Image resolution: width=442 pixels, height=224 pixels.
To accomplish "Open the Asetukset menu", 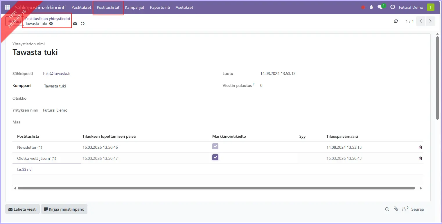I will (184, 7).
